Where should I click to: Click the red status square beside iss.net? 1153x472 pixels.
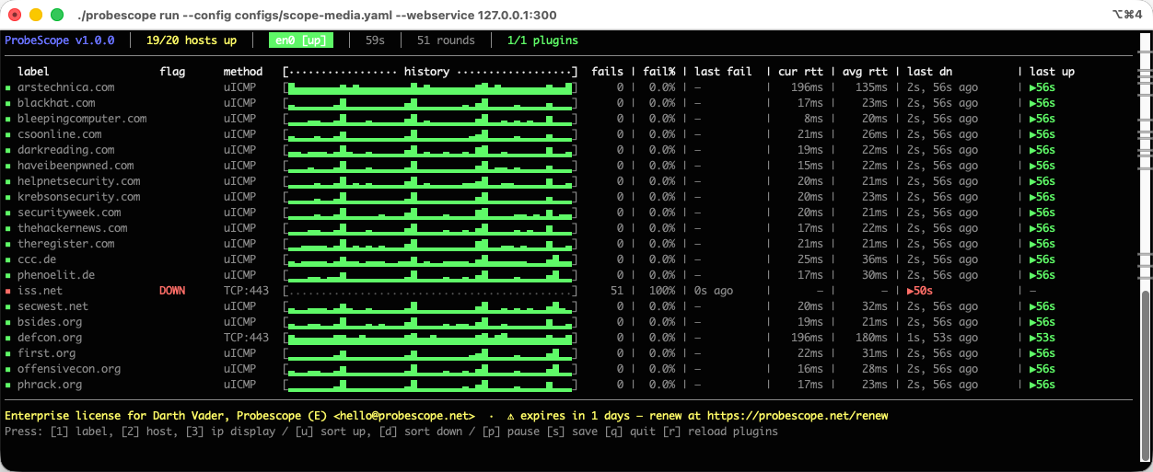click(x=8, y=292)
